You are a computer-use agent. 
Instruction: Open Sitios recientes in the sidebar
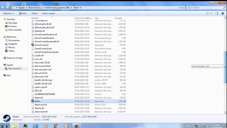coord(15,30)
